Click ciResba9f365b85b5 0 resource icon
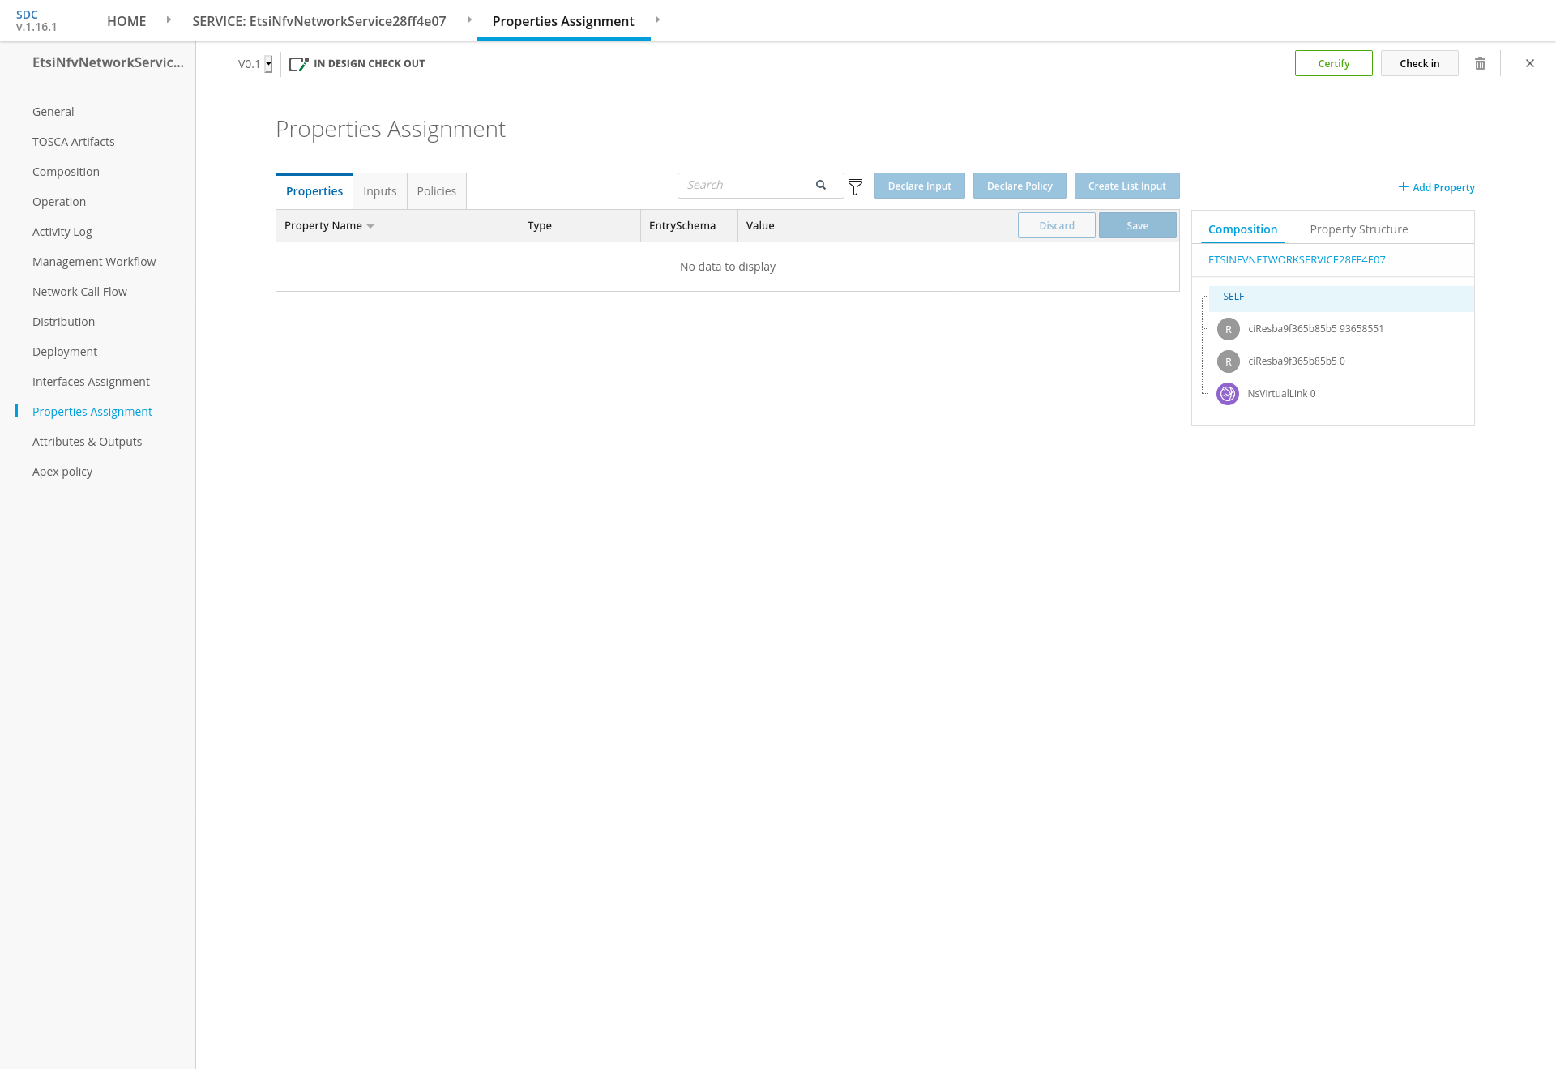This screenshot has width=1556, height=1069. (x=1228, y=361)
